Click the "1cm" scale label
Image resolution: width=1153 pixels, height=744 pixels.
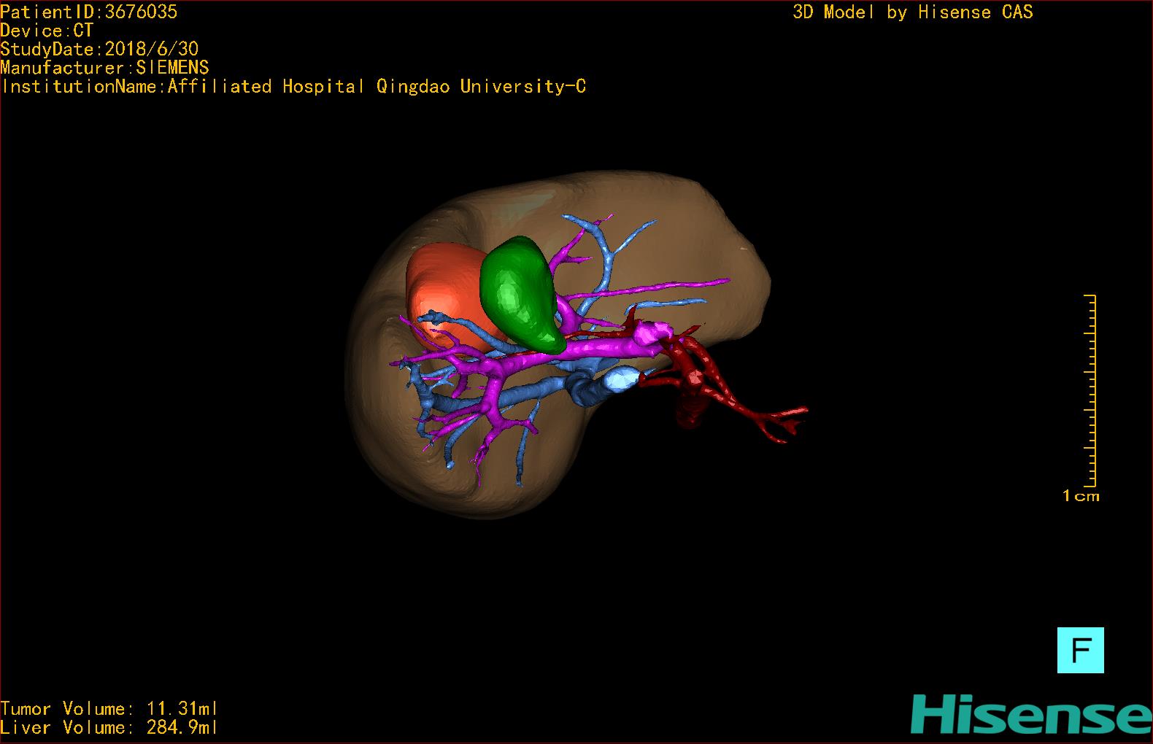pyautogui.click(x=1081, y=496)
